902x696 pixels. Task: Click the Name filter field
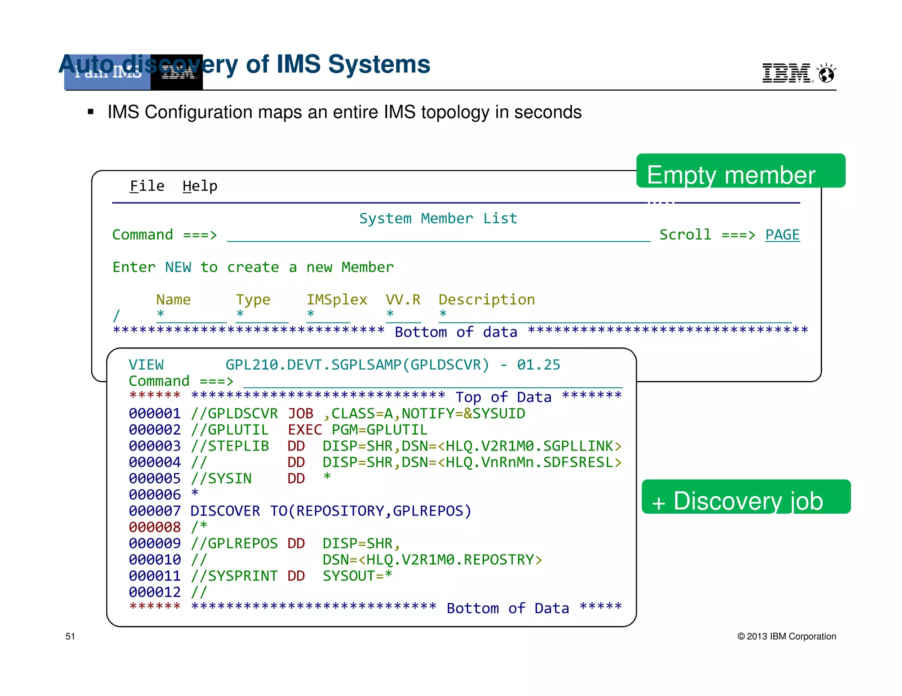[x=191, y=315]
